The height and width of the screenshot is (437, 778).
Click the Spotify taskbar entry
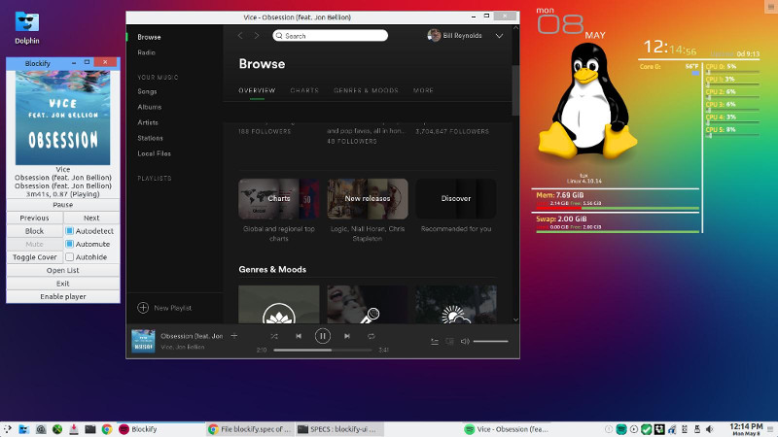pyautogui.click(x=506, y=429)
